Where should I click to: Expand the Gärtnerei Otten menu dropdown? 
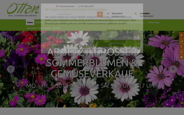click(55, 22)
